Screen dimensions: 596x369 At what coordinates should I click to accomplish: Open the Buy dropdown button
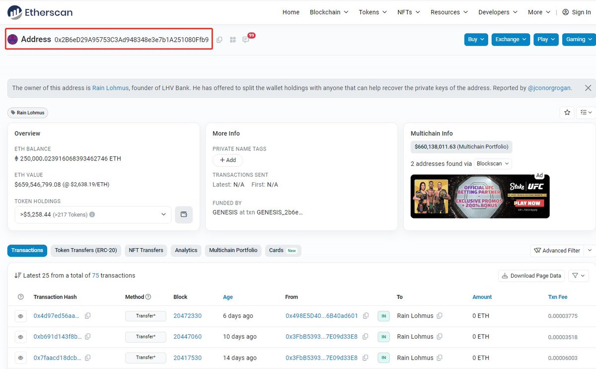click(476, 39)
